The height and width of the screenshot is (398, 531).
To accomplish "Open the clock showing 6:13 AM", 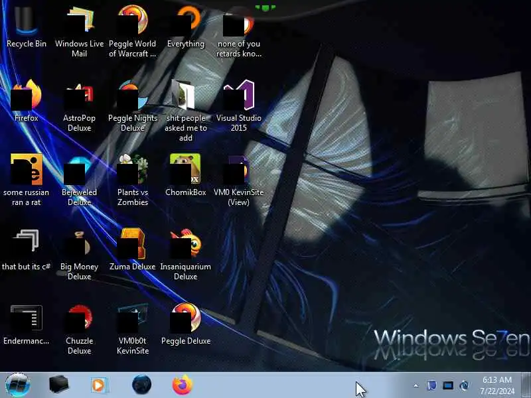I will pos(497,385).
